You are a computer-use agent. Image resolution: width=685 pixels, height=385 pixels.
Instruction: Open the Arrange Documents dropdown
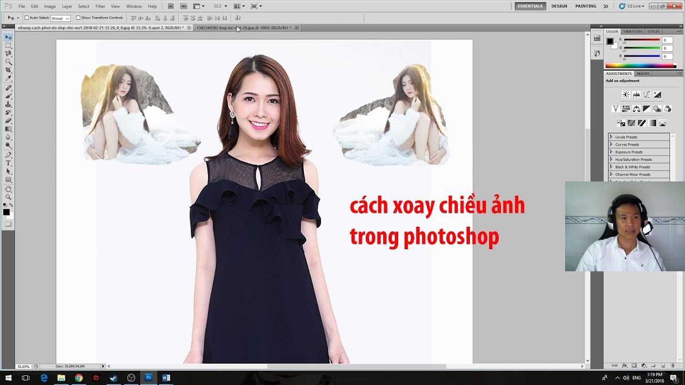coord(239,6)
